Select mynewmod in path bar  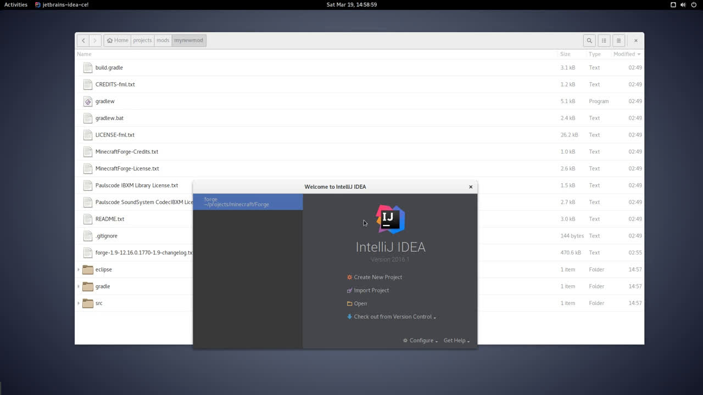point(189,40)
